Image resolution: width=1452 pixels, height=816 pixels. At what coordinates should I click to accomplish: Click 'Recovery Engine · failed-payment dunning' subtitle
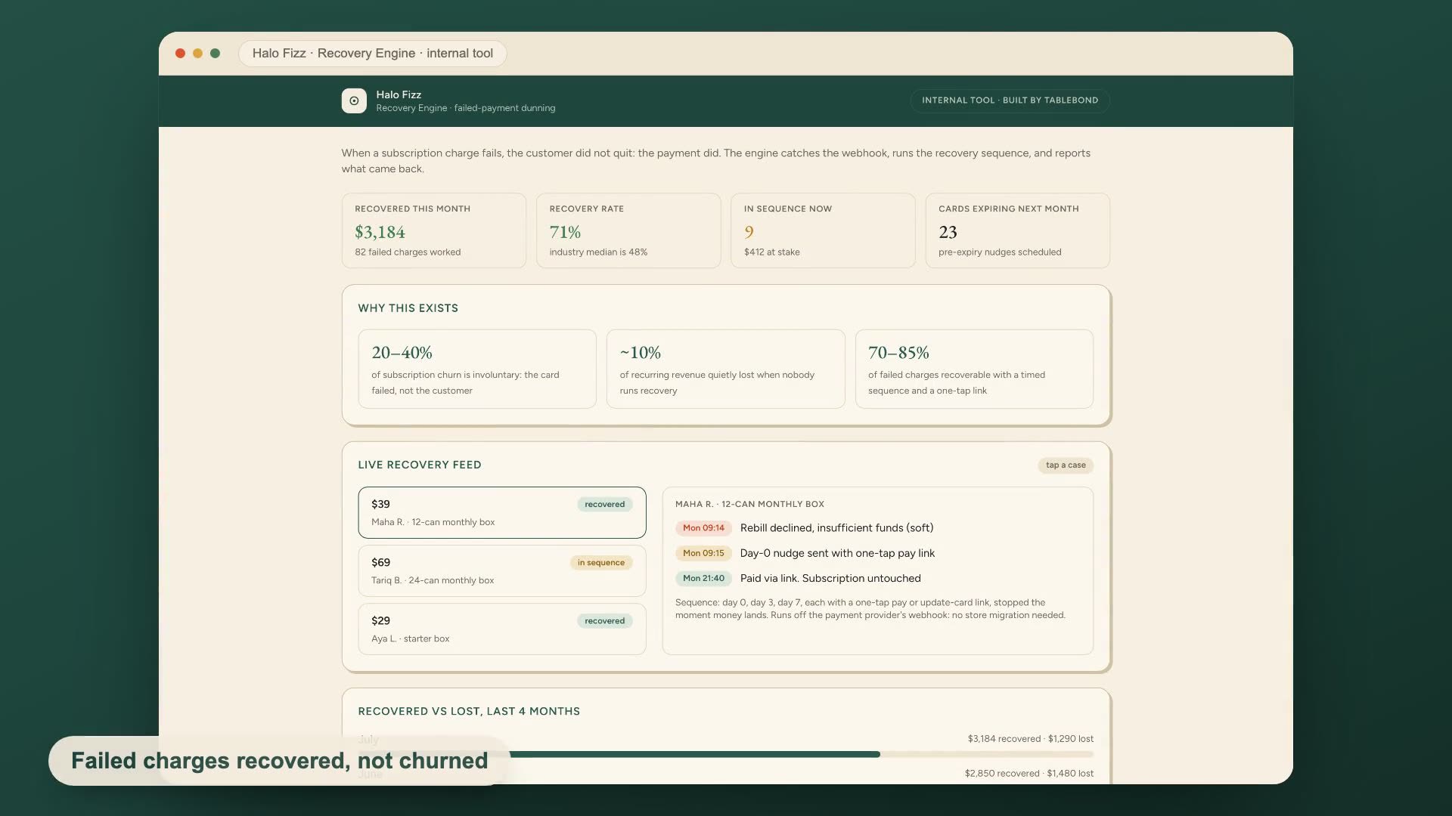[x=466, y=108]
